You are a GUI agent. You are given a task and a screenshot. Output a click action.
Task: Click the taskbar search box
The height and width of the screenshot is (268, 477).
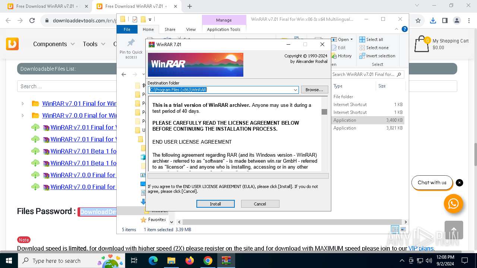click(72, 261)
